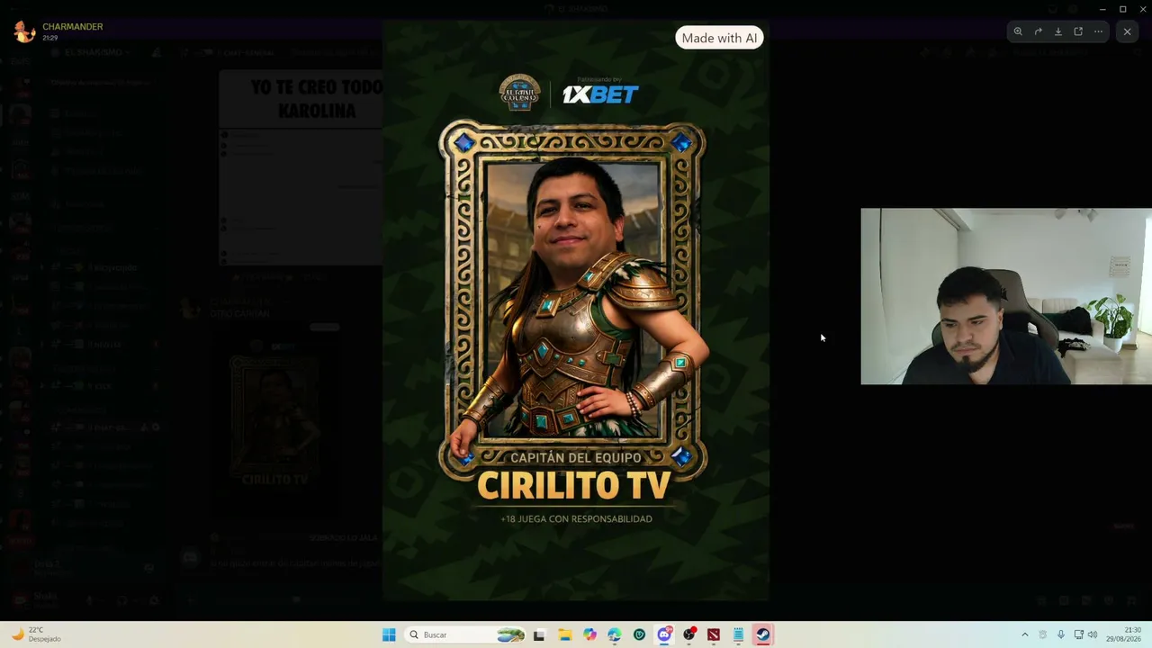Open the Windows Start menu

(x=389, y=634)
